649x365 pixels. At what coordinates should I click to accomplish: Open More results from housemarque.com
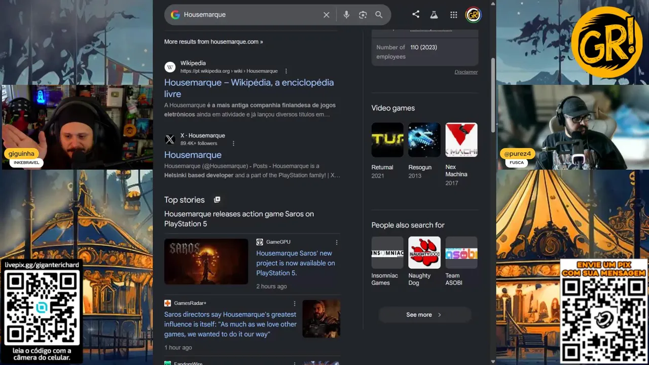coord(213,42)
